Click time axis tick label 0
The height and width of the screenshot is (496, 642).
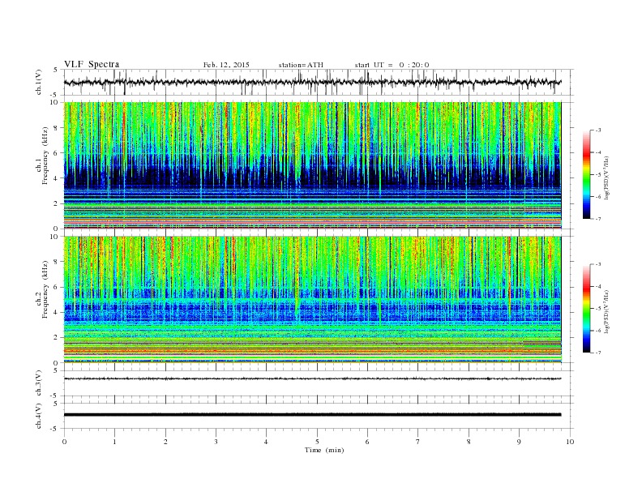point(64,442)
